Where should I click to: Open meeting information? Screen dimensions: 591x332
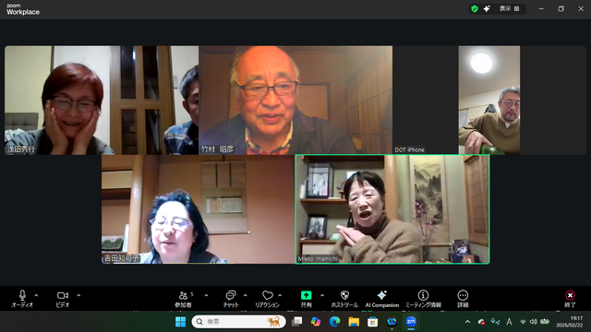point(423,299)
